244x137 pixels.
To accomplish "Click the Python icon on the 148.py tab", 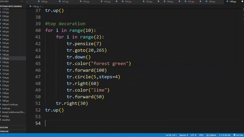I will [x=206, y=2].
